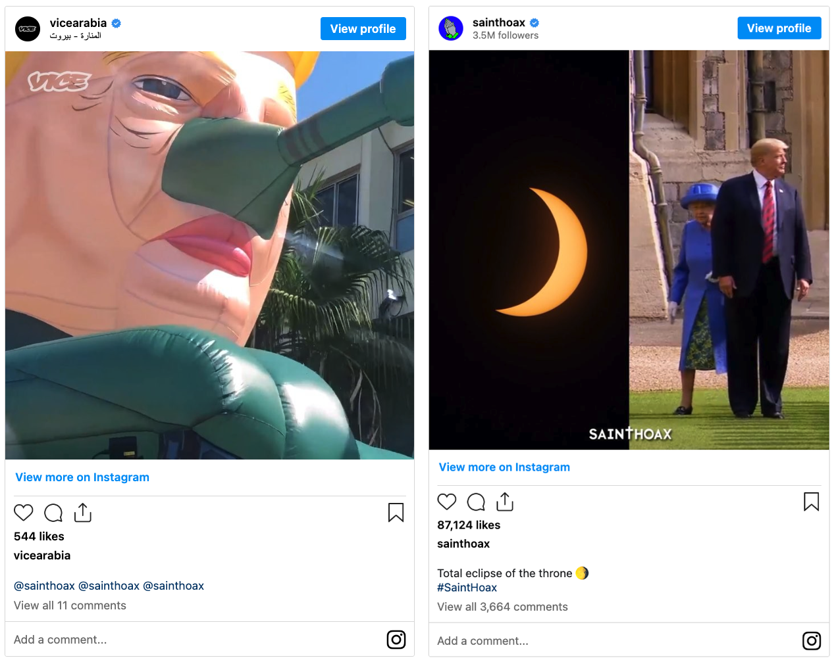Expand View all 3,664 comments

tap(502, 607)
